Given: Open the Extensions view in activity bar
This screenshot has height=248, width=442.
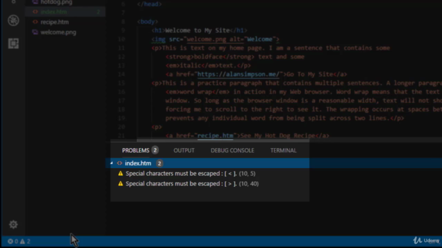Looking at the screenshot, I should click(13, 43).
